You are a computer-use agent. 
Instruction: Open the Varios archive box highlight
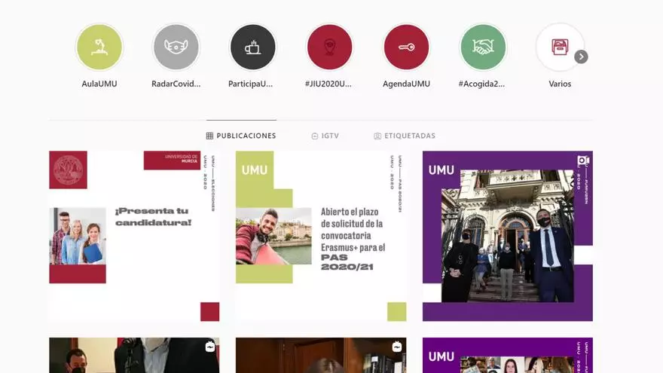click(x=560, y=47)
